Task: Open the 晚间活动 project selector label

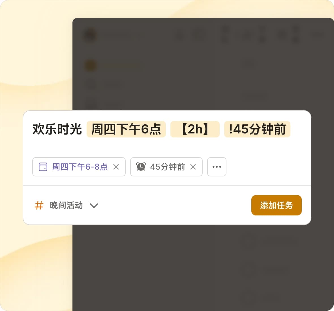Action: [x=66, y=206]
